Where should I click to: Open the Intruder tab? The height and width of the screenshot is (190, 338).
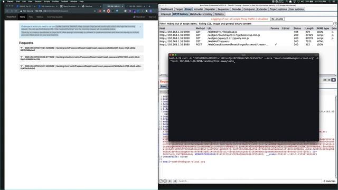[x=198, y=9]
